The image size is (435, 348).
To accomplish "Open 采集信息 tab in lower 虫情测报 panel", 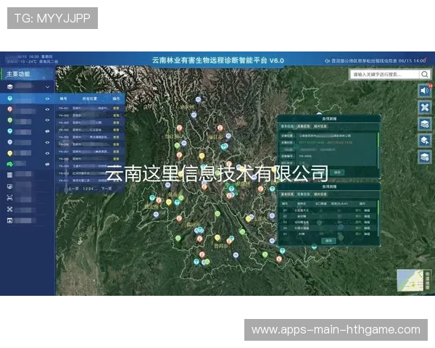I will (x=304, y=194).
